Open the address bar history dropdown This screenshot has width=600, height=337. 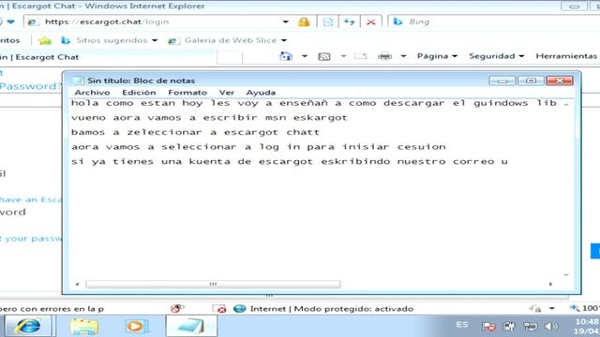coord(285,22)
